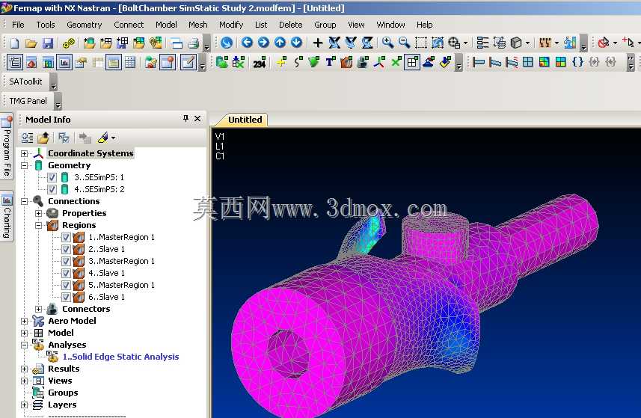
Task: Open Program File side pane
Action: point(7,147)
